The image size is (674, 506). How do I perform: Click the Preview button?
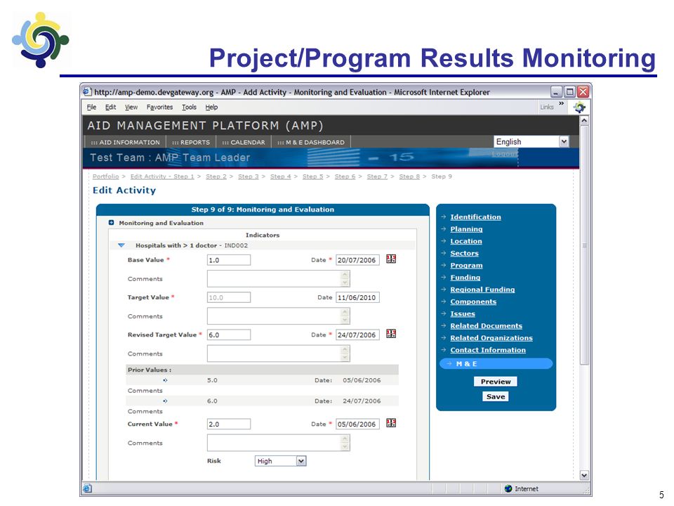coord(496,382)
